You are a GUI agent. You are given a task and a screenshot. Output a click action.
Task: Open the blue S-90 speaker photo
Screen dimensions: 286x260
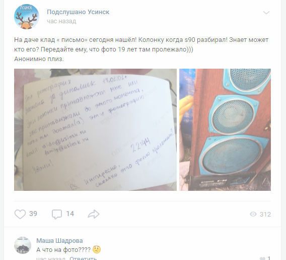tap(225, 130)
